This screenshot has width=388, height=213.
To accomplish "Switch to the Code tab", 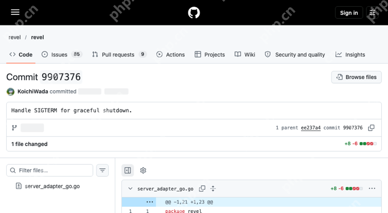I will (21, 55).
